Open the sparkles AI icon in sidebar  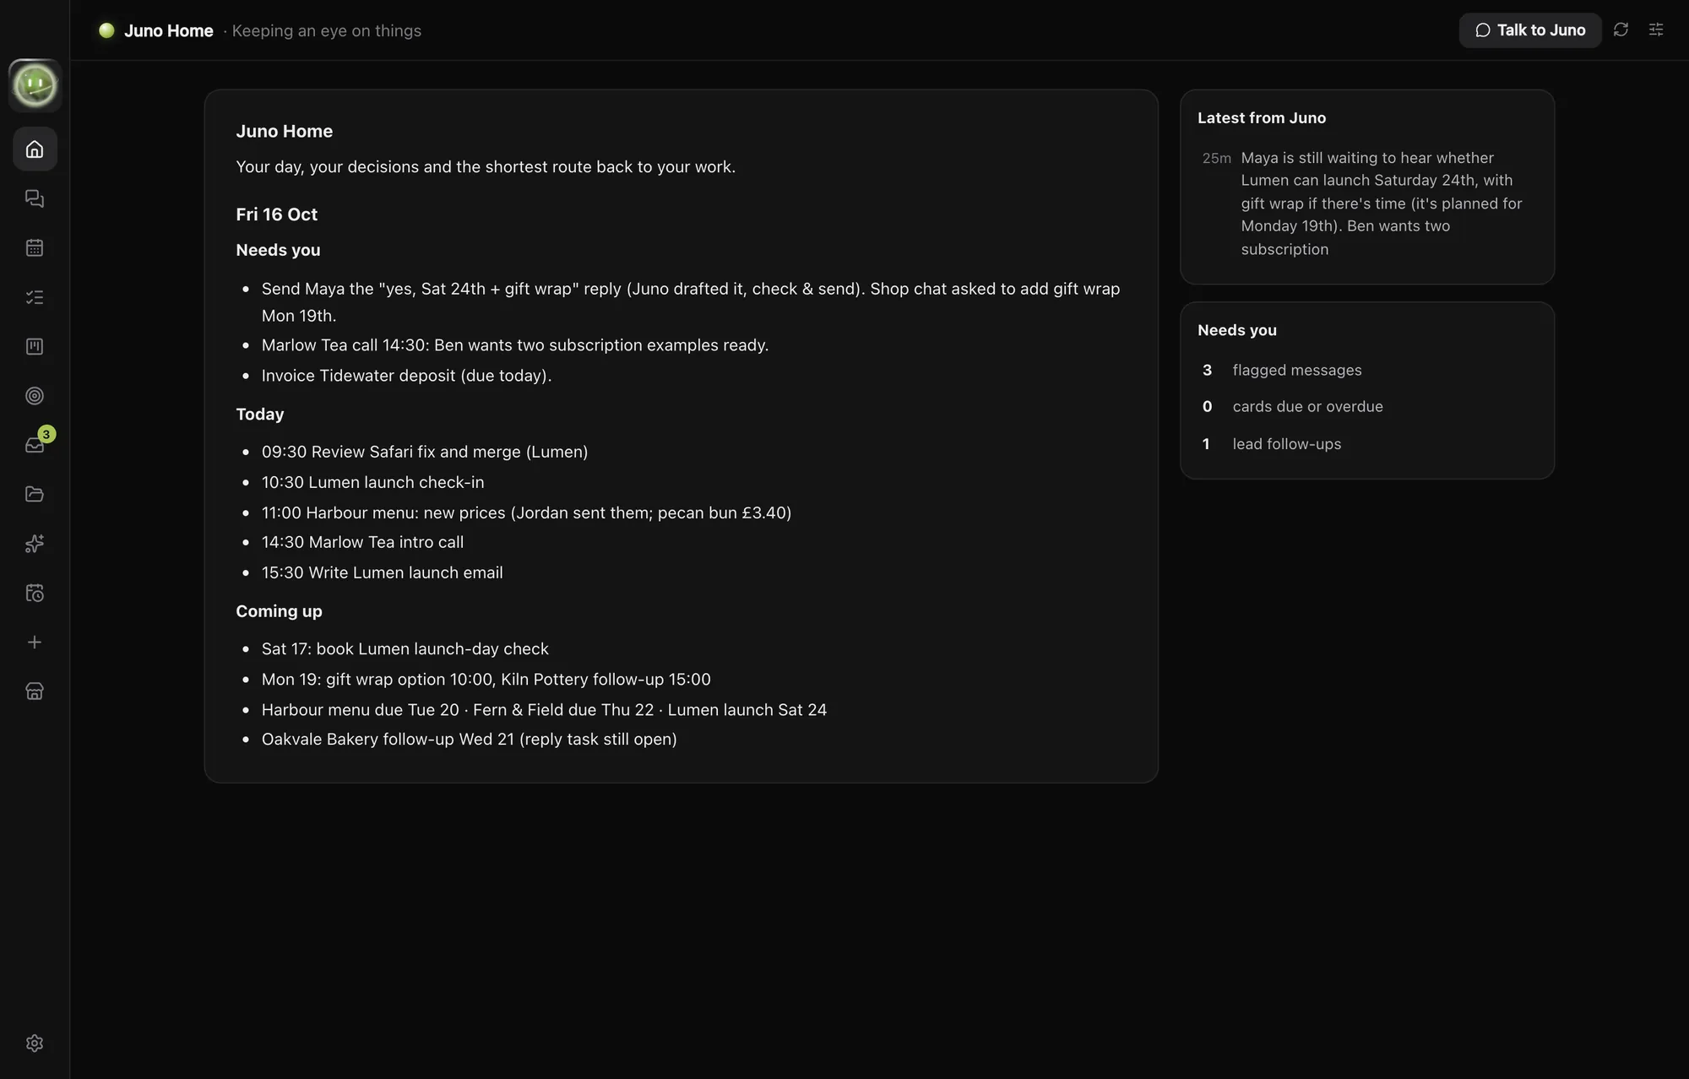coord(35,544)
